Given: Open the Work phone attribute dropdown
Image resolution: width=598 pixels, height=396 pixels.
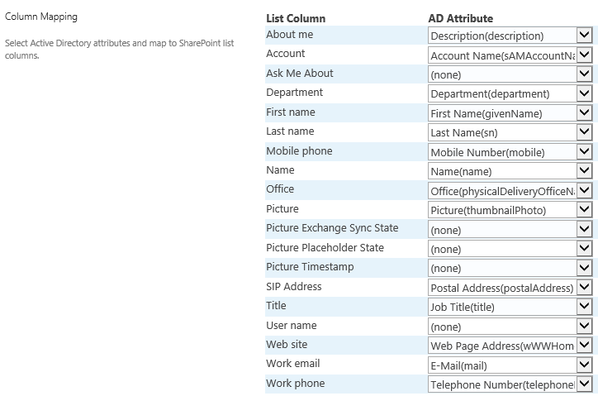Looking at the screenshot, I should click(x=585, y=384).
